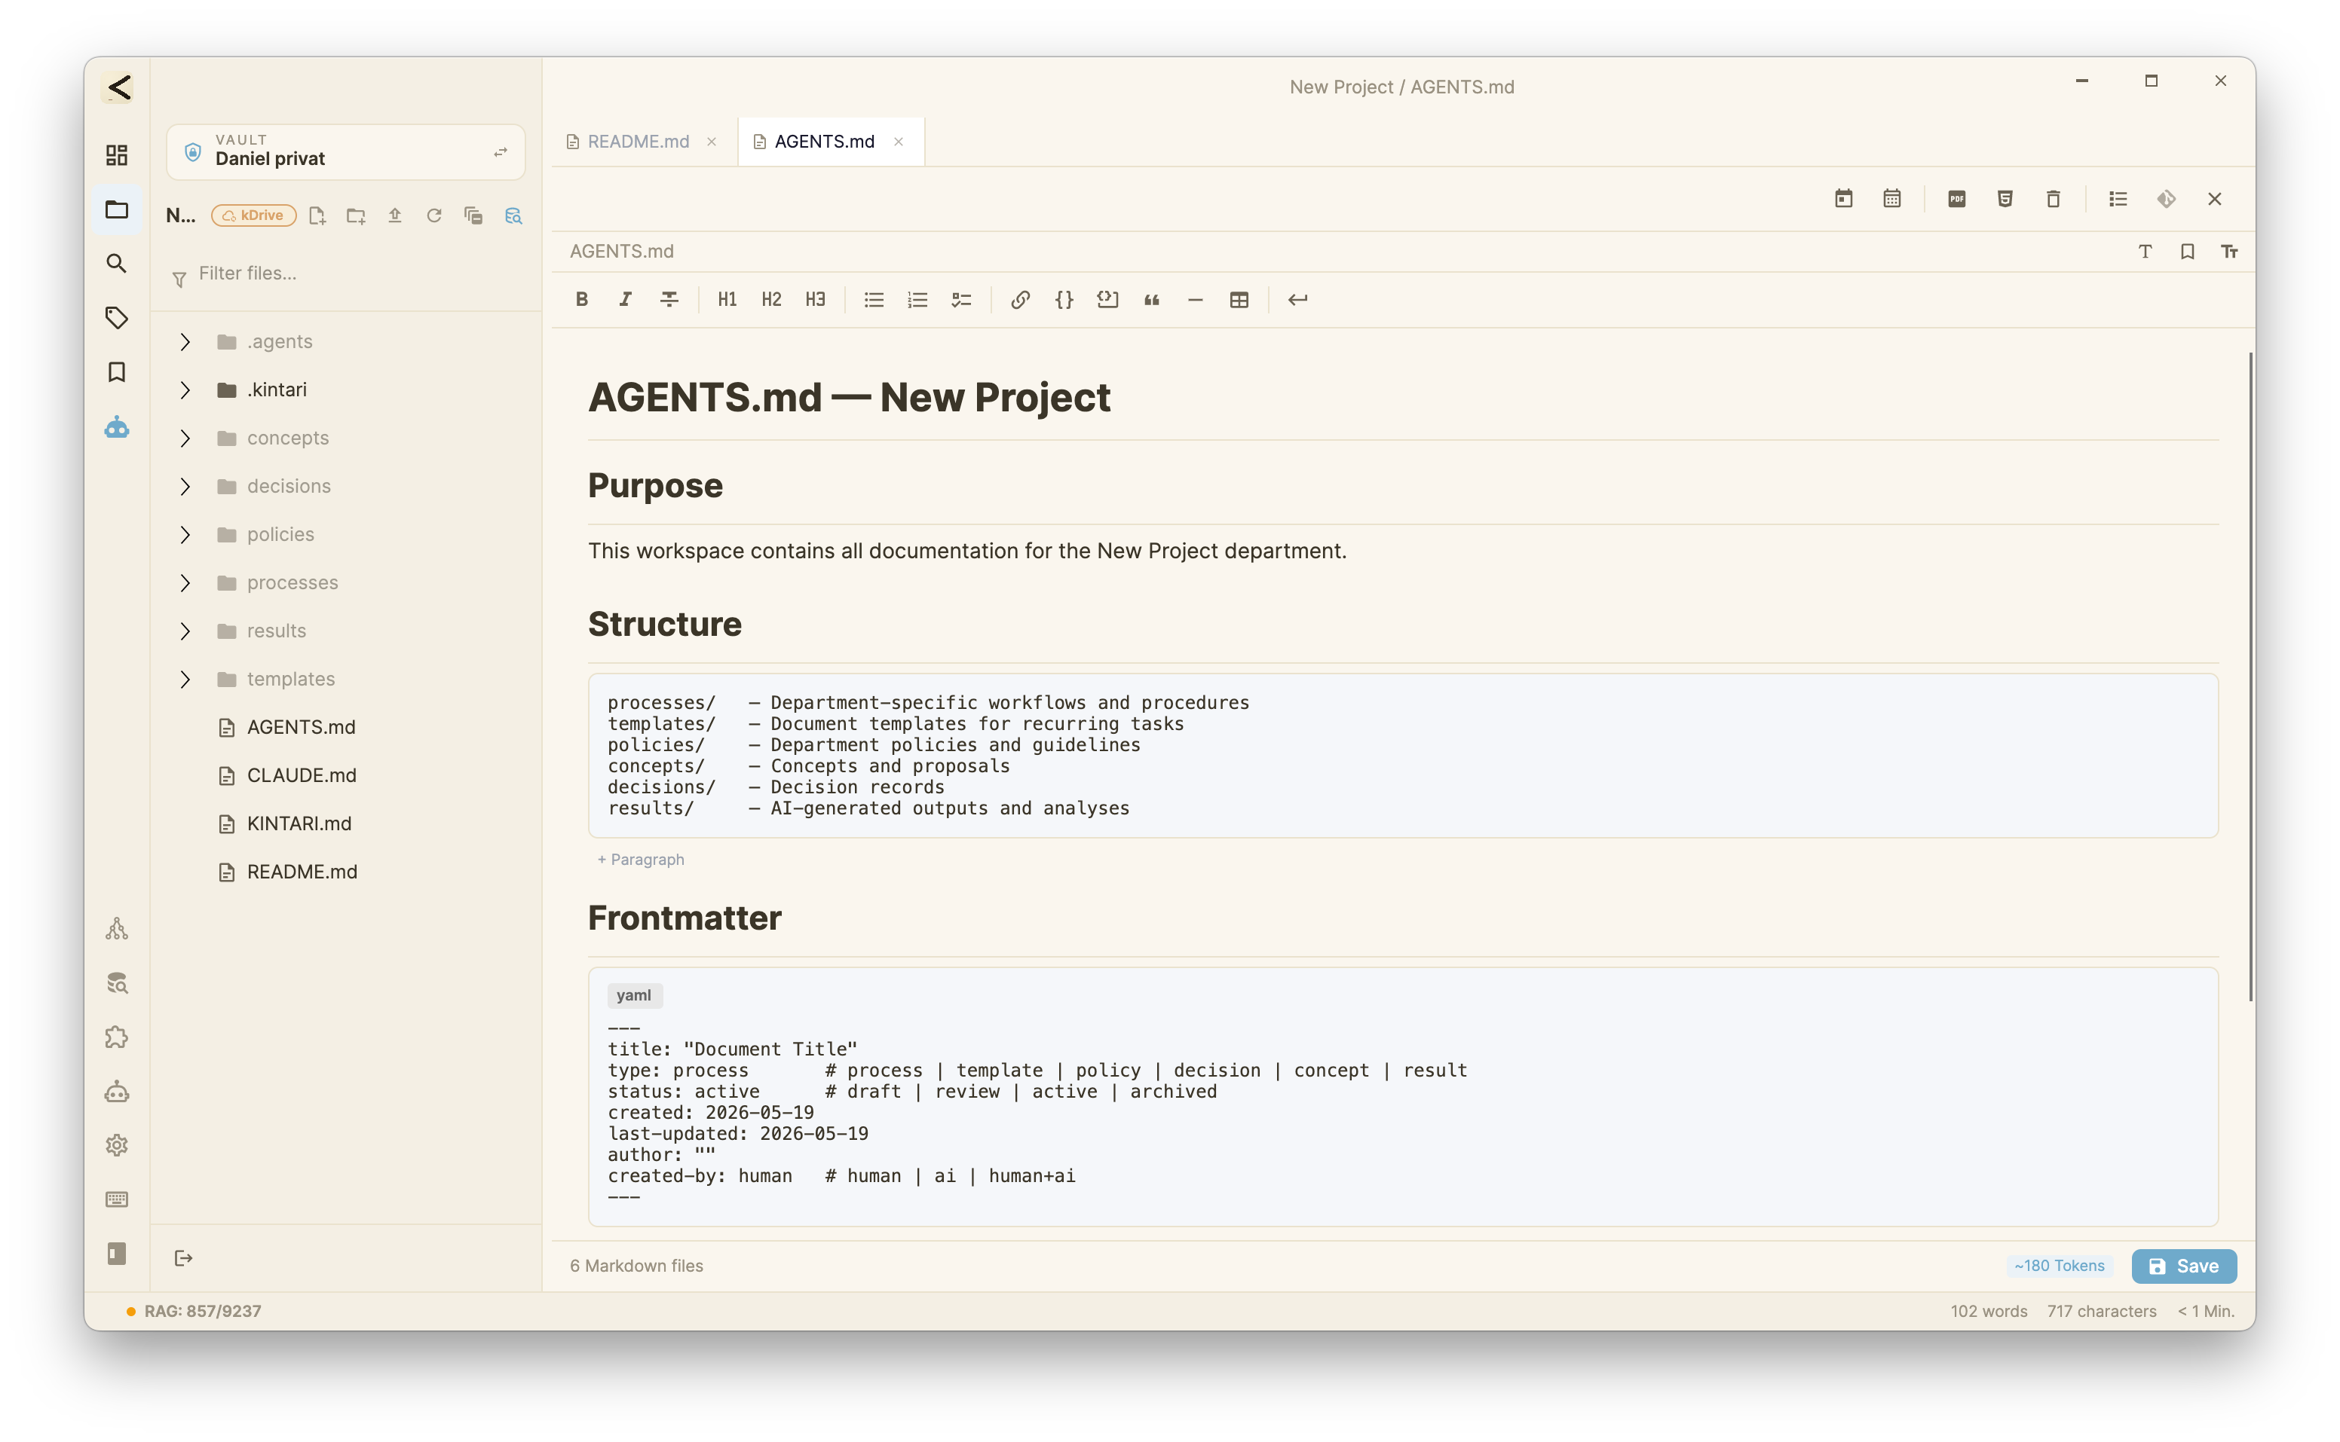Open the blue AI assistant robot icon

pos(116,426)
